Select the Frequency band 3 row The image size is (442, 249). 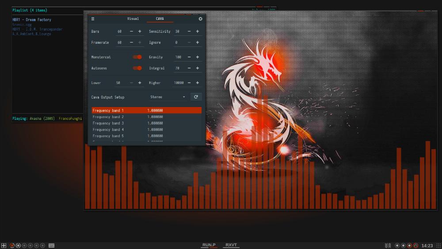pos(147,123)
